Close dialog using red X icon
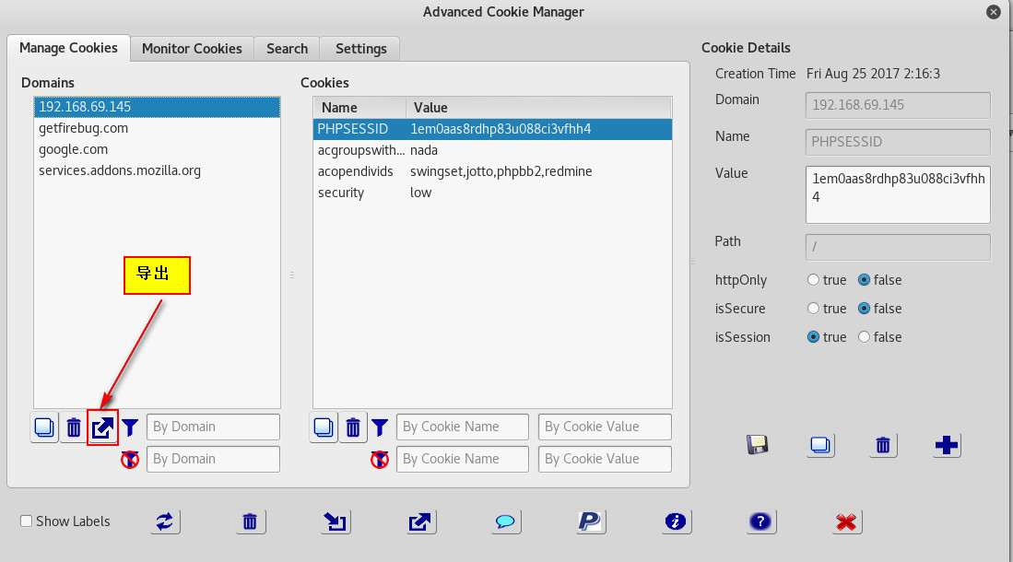Image resolution: width=1013 pixels, height=562 pixels. coord(846,521)
